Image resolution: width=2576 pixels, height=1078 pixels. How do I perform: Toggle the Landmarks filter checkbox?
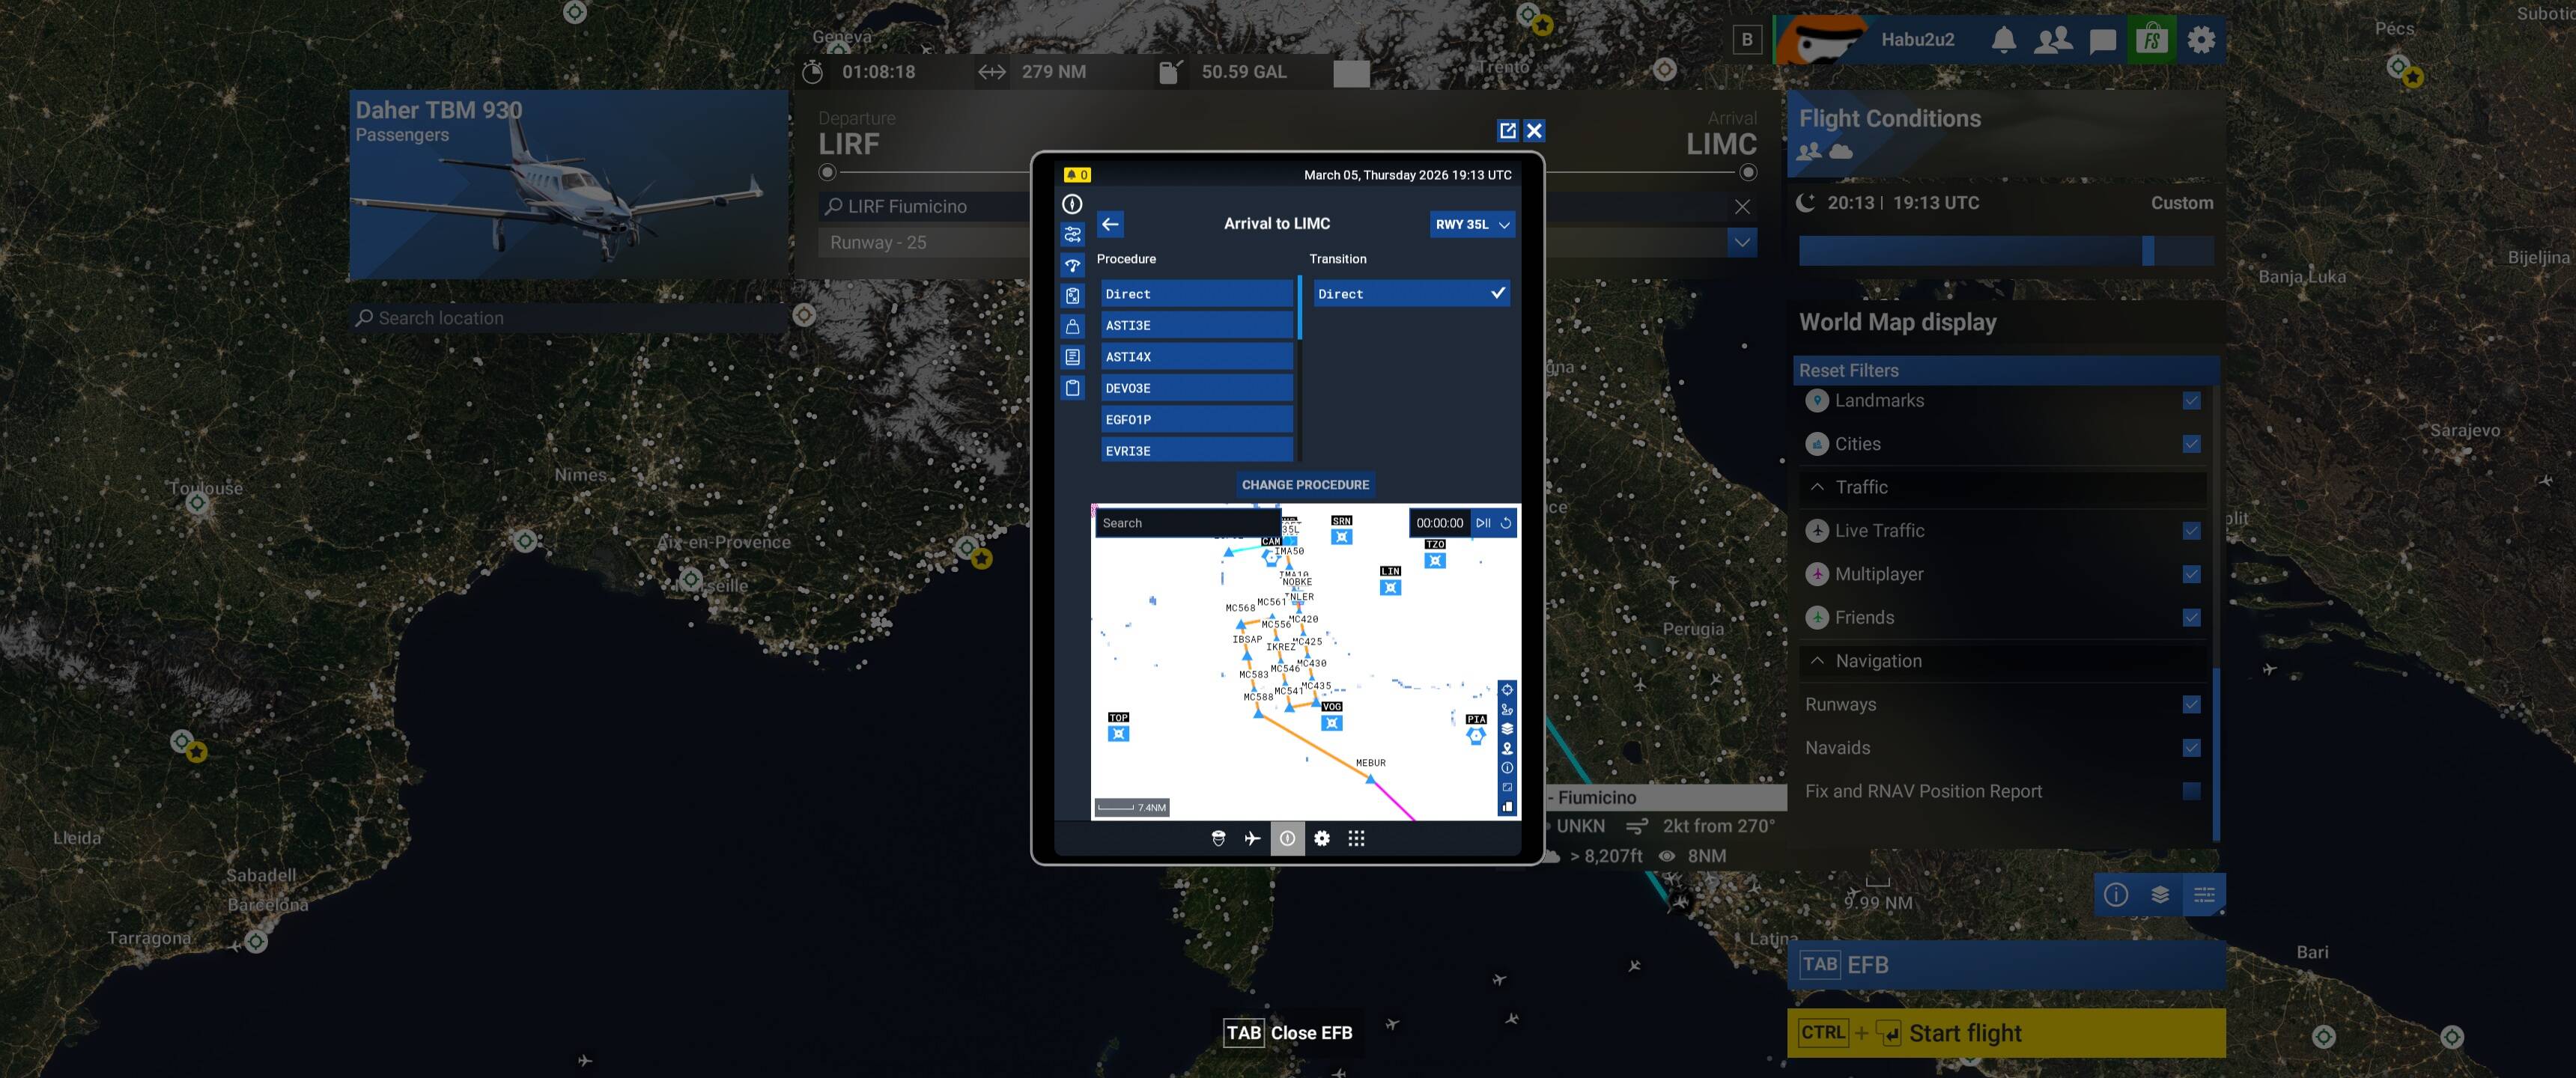point(2191,401)
